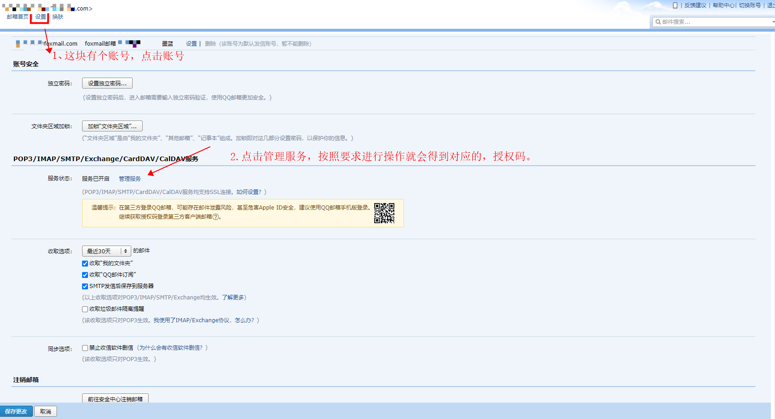Click the 管理服务 link

coord(130,179)
